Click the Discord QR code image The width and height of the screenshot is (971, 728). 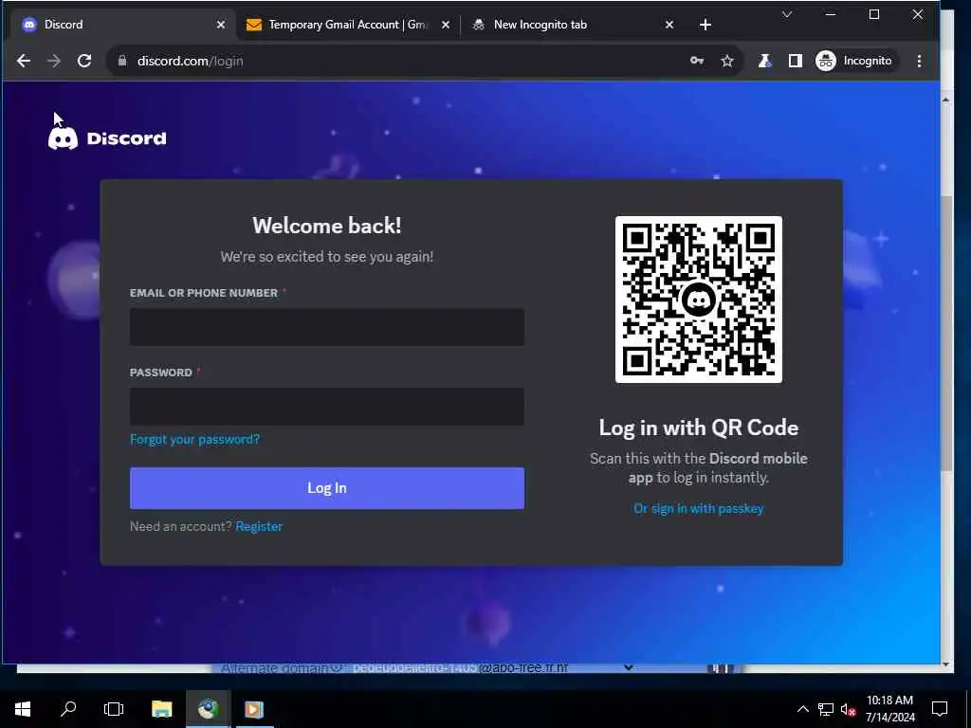699,300
